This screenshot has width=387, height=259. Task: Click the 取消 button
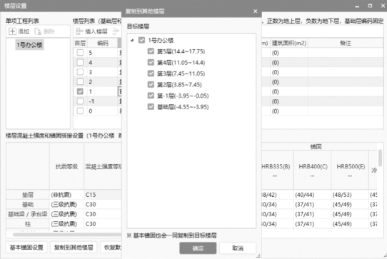238,248
